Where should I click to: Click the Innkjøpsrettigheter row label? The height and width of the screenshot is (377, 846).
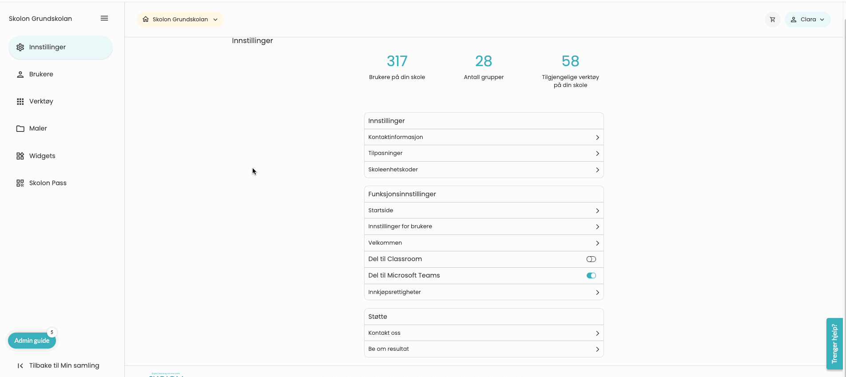[394, 292]
